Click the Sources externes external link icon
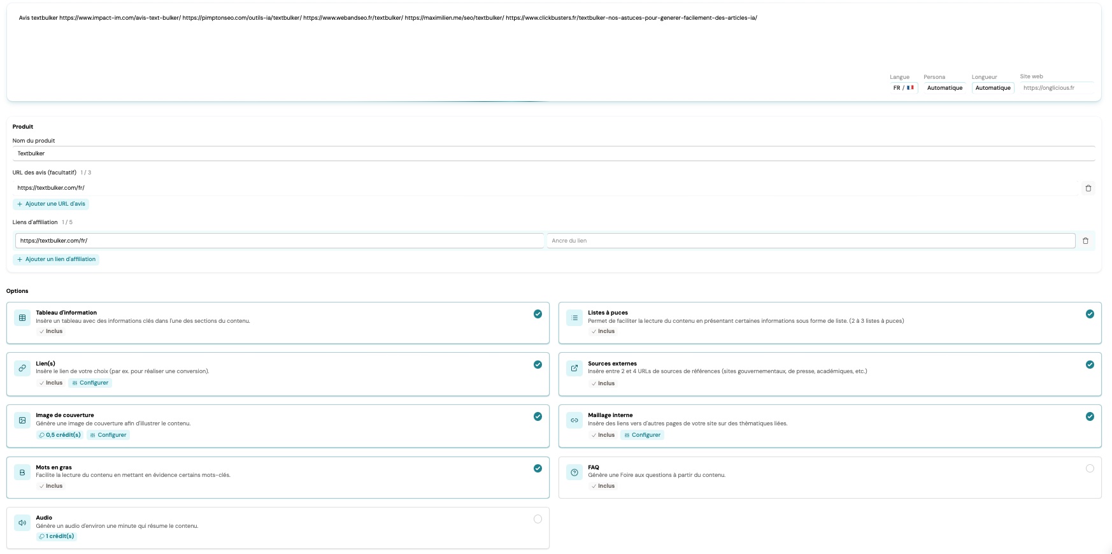The image size is (1112, 554). [x=574, y=368]
